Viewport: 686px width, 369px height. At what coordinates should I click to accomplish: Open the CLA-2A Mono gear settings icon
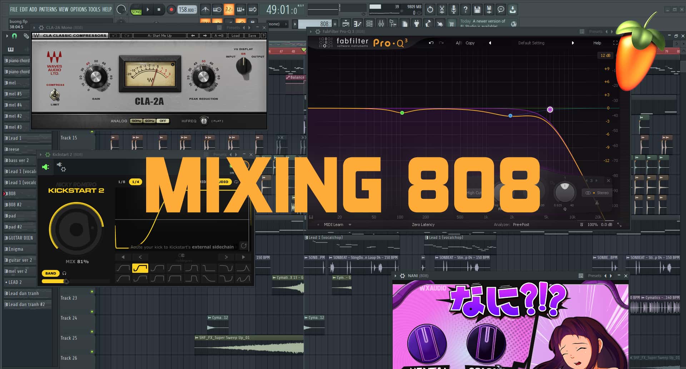(41, 28)
